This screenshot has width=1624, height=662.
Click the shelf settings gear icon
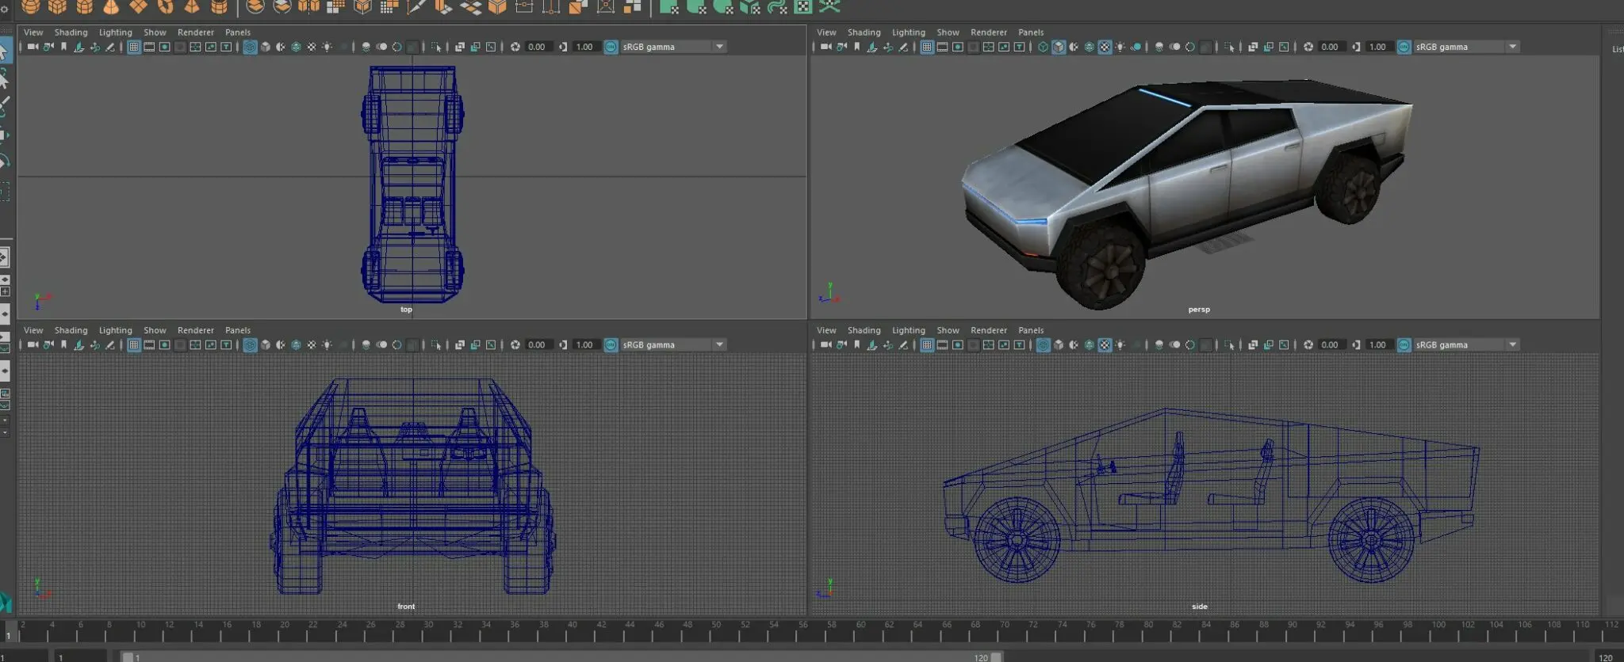[5, 8]
